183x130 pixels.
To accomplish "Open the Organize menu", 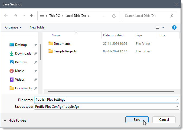I will coord(13,27).
